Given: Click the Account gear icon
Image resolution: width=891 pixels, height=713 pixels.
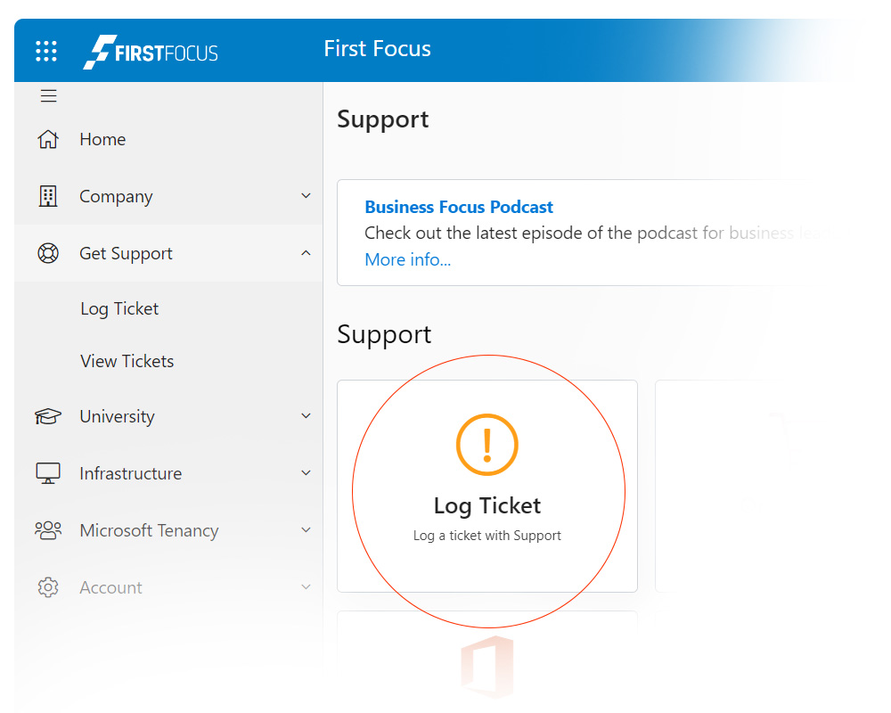Looking at the screenshot, I should (x=47, y=587).
